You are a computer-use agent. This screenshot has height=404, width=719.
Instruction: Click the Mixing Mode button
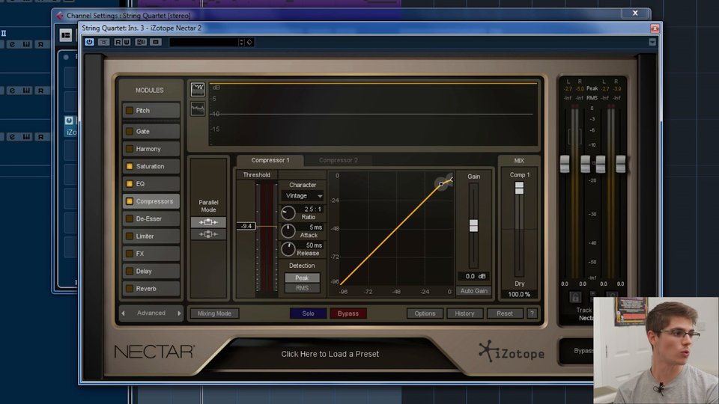coord(214,313)
